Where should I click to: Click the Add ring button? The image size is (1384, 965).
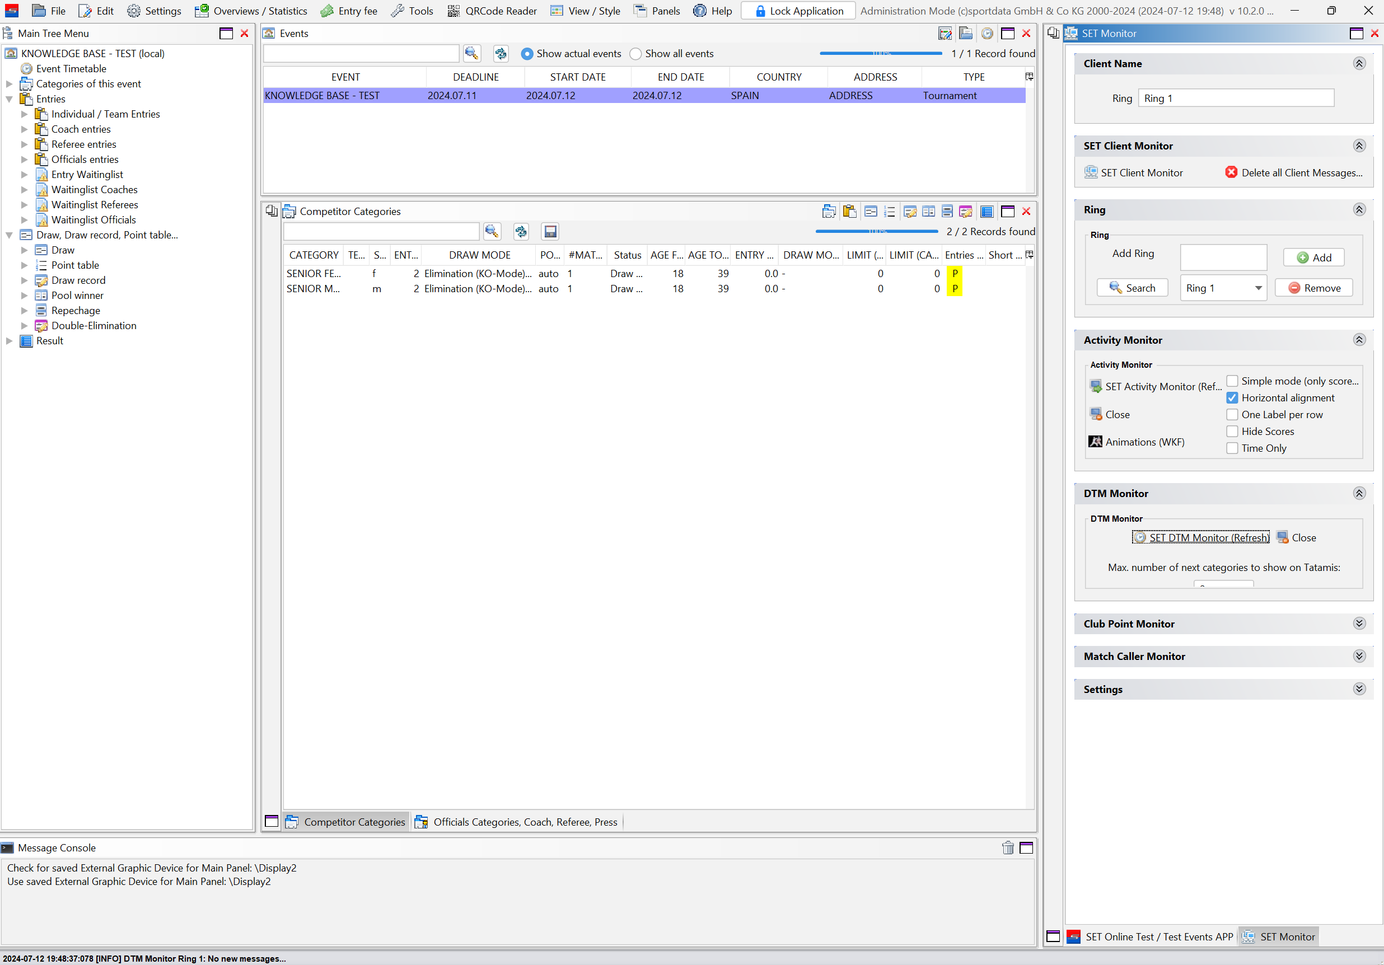click(x=1313, y=257)
